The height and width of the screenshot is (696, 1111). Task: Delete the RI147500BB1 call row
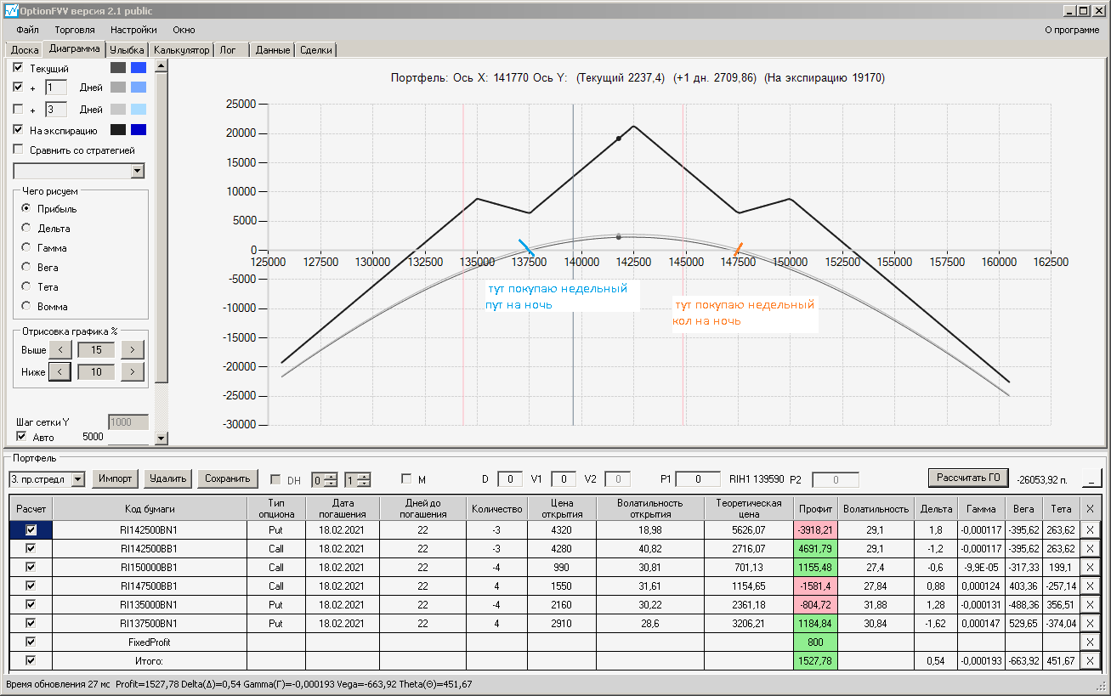tap(1090, 586)
